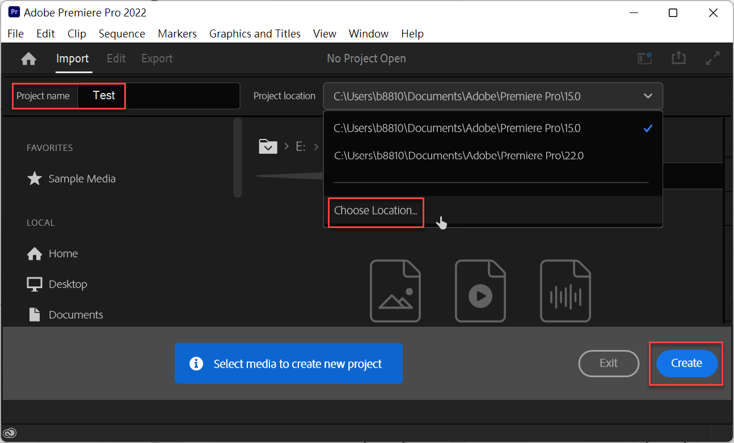Open the Clip menu
The width and height of the screenshot is (734, 443).
click(x=77, y=33)
